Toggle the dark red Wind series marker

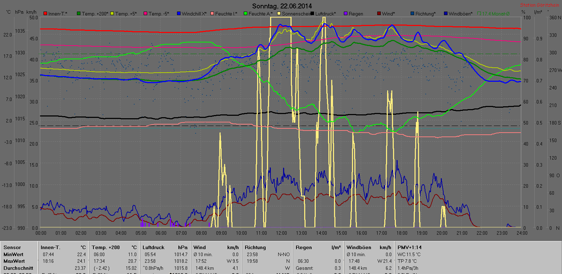tap(379, 14)
